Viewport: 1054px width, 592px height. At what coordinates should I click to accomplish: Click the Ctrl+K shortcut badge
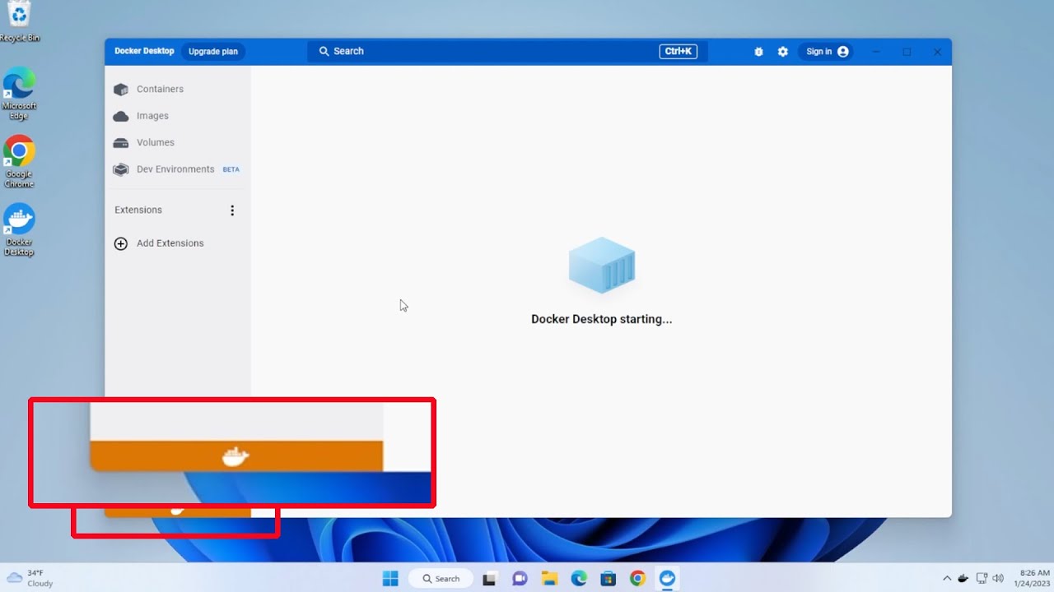coord(679,51)
